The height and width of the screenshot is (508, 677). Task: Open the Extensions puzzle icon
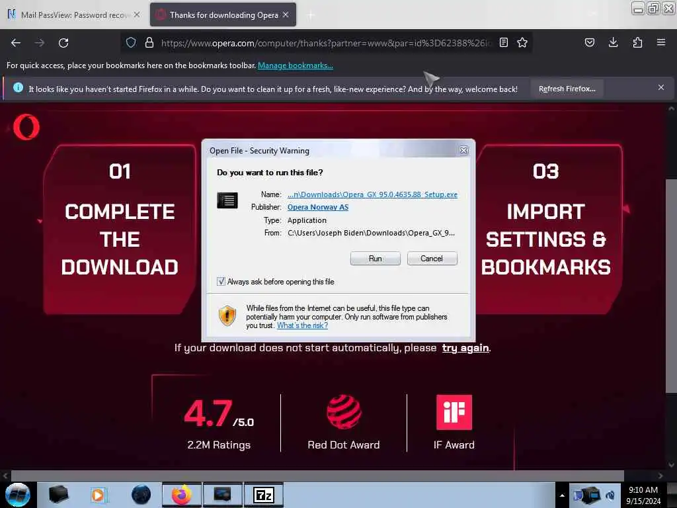[637, 43]
